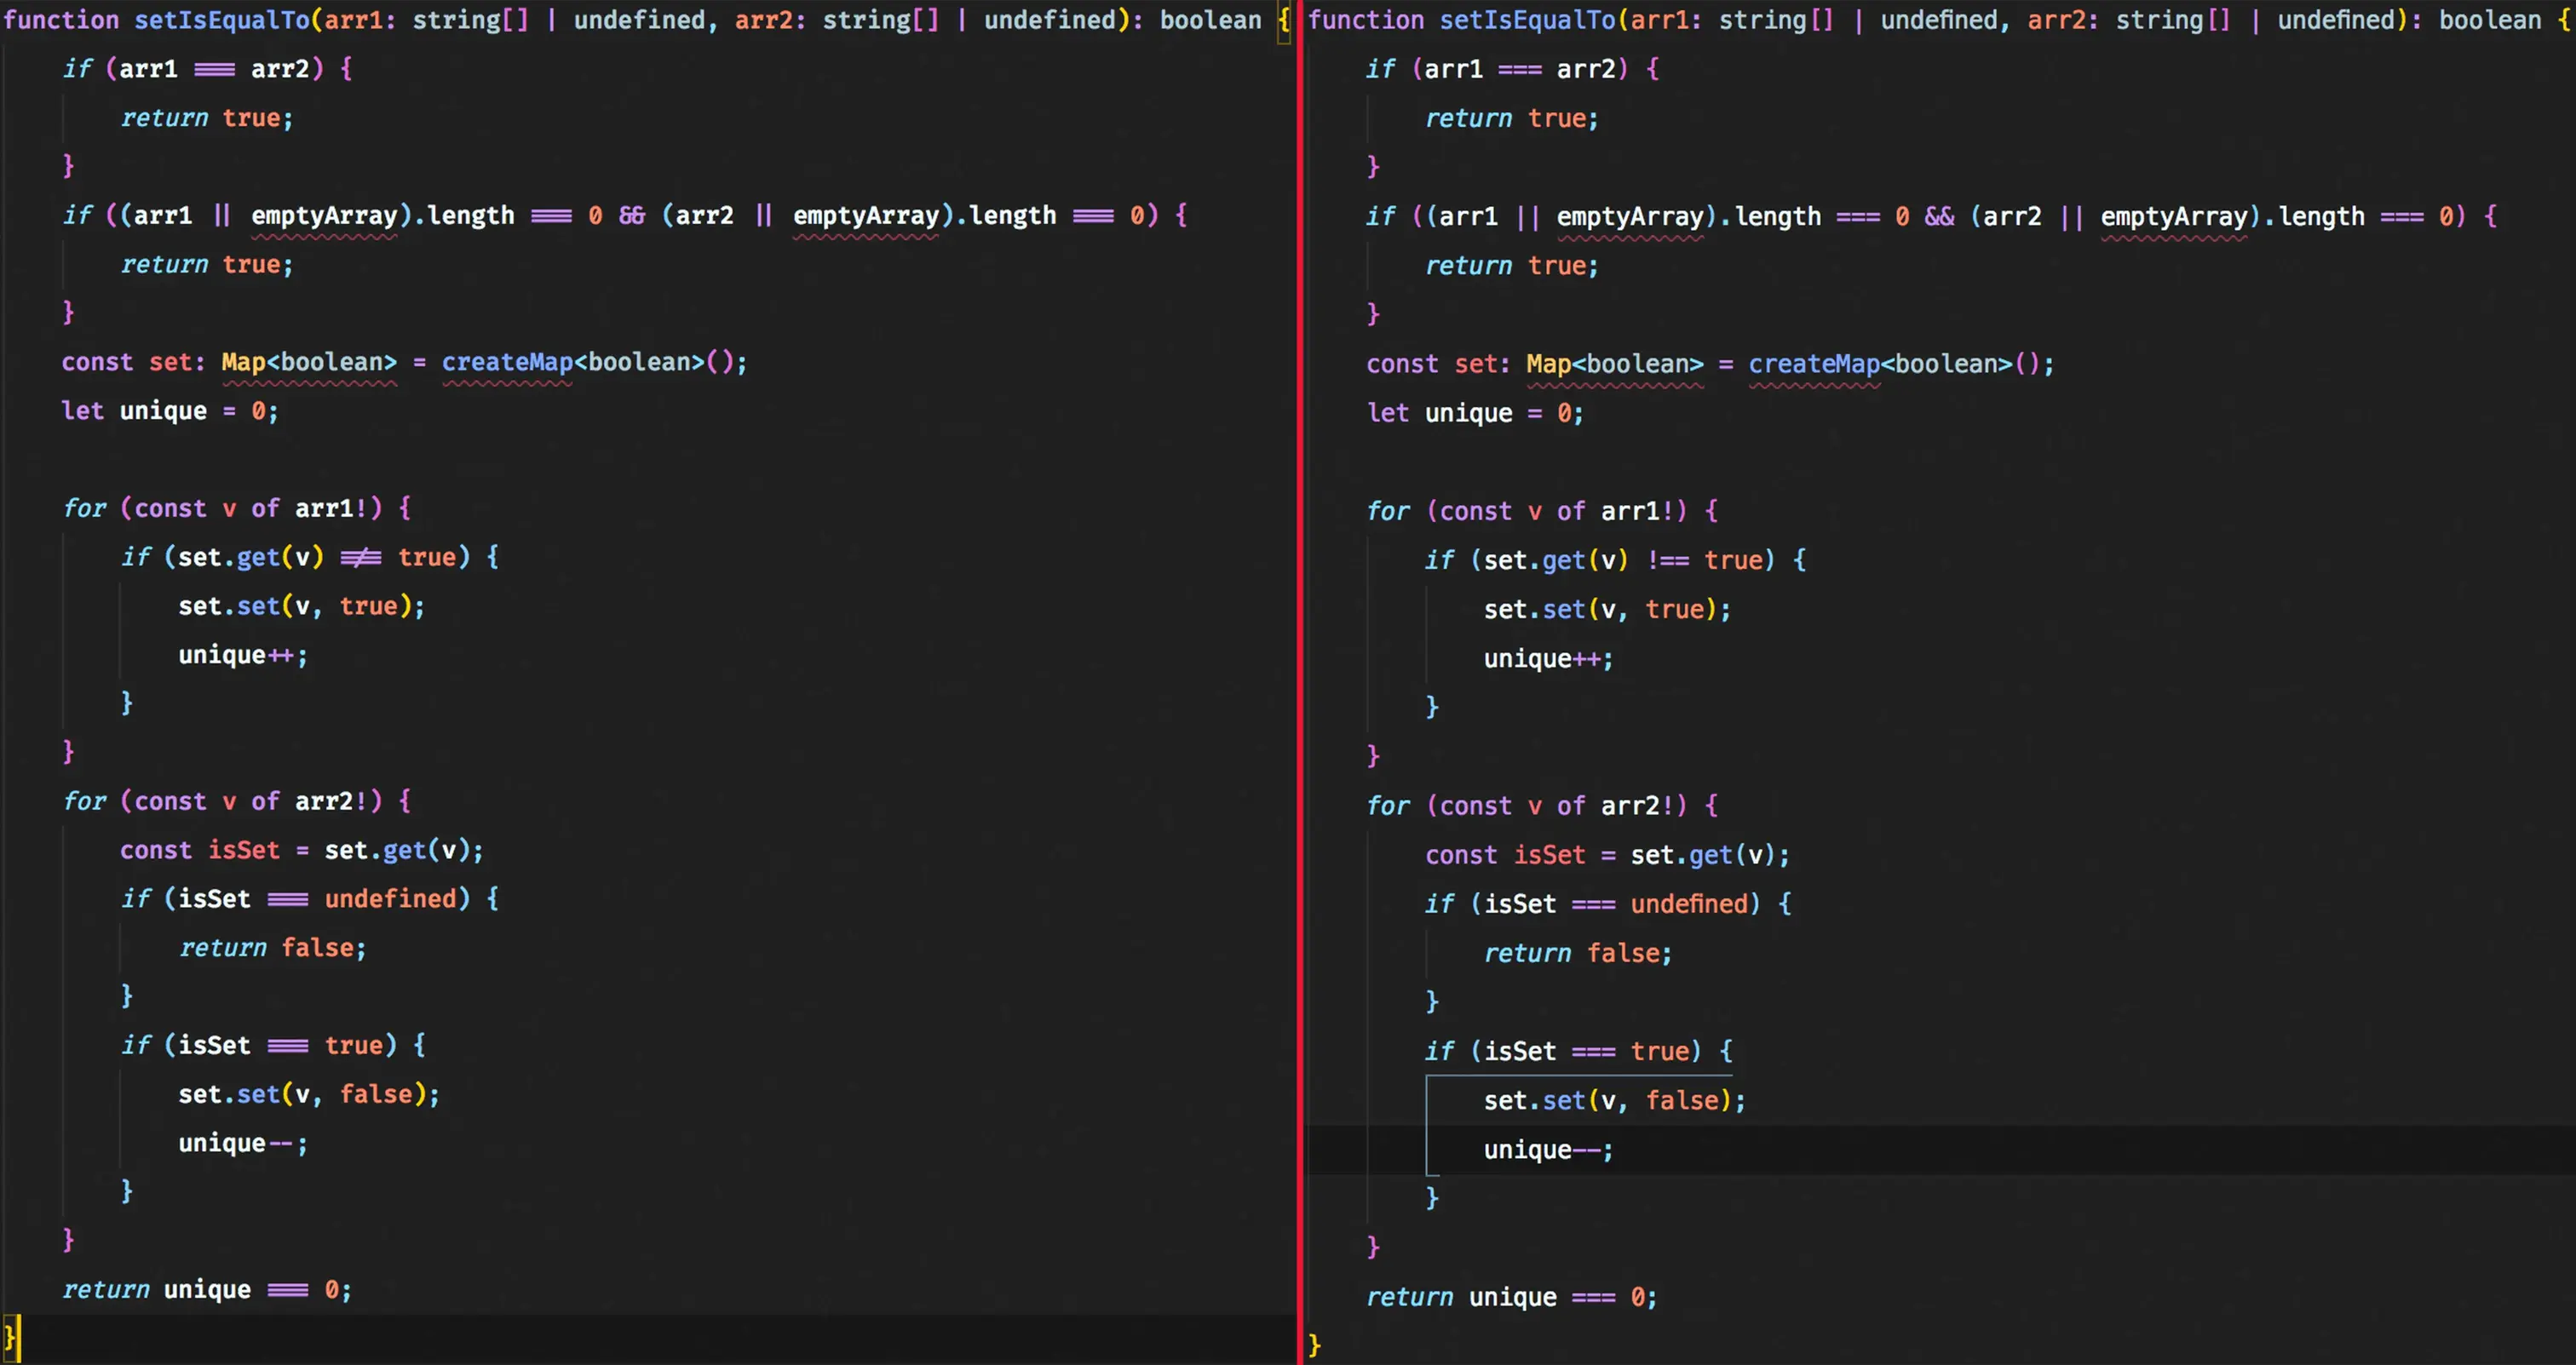Click the highlighted unique-- line in right pane
Screen dimensions: 2576x1365
click(x=1547, y=1150)
